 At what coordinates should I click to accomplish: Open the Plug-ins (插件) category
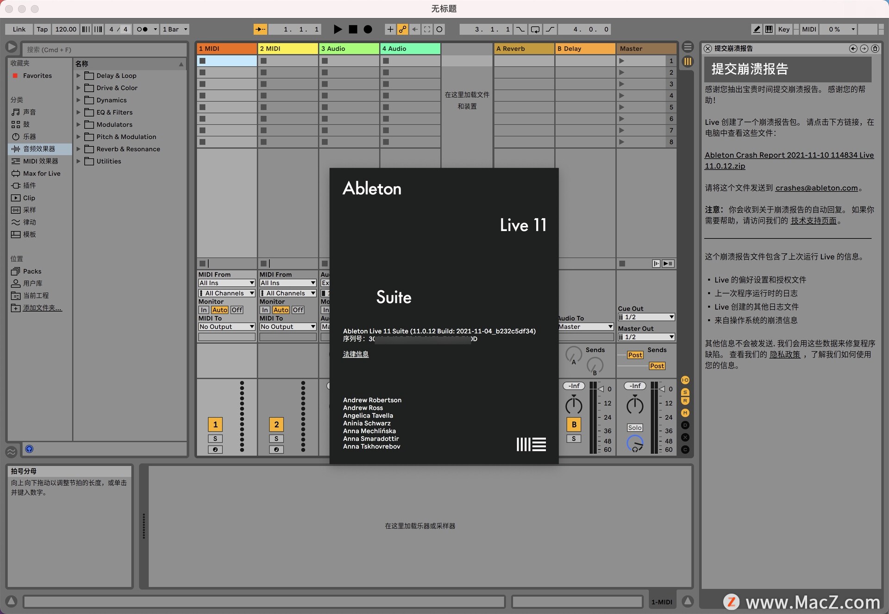tap(29, 185)
